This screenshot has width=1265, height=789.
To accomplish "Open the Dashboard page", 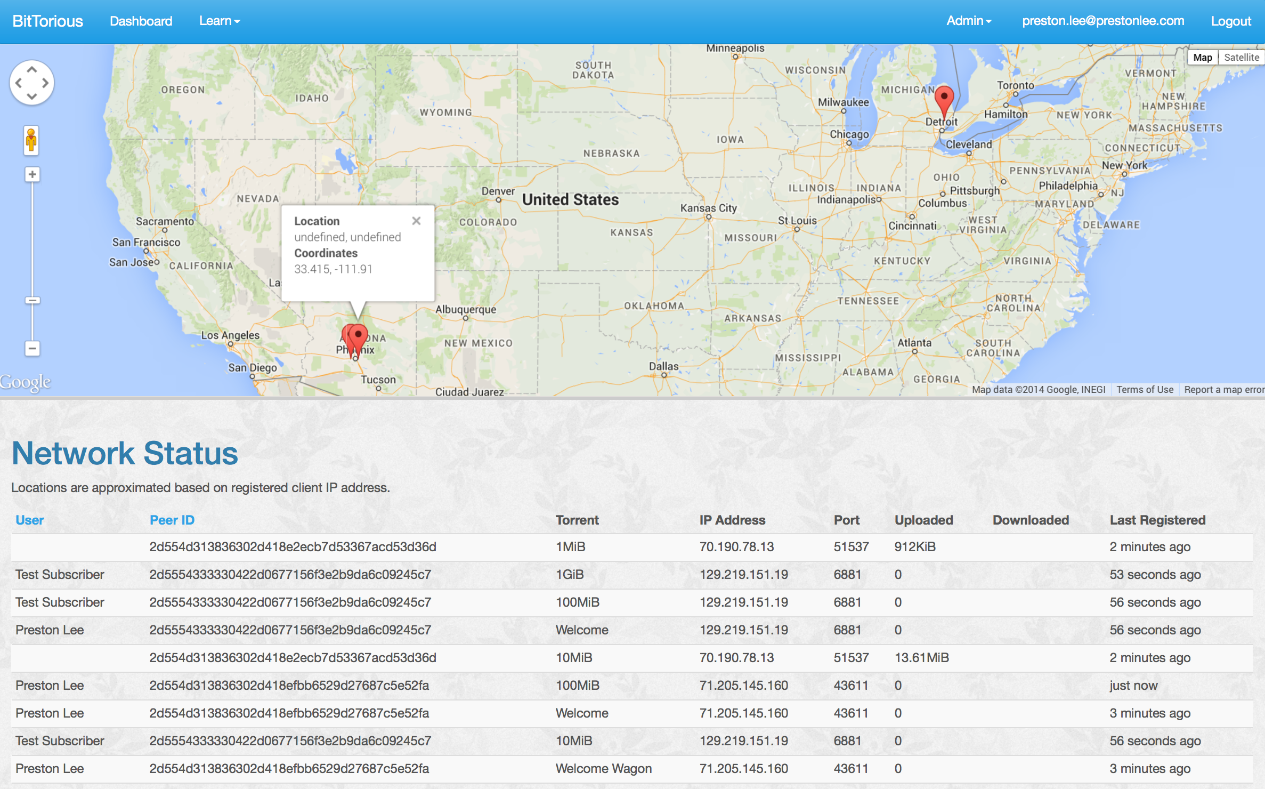I will pos(141,21).
